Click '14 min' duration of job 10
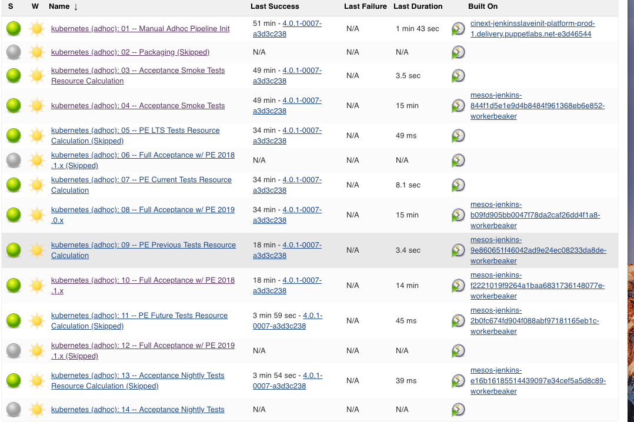 [407, 286]
